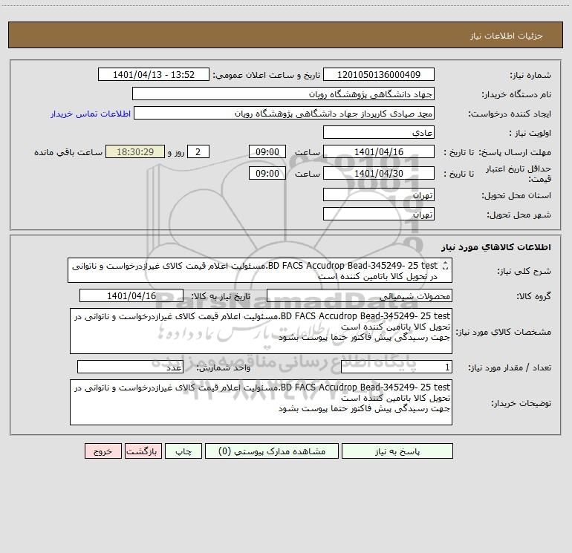Click the request creator name field
The height and width of the screenshot is (553, 572).
[285, 113]
